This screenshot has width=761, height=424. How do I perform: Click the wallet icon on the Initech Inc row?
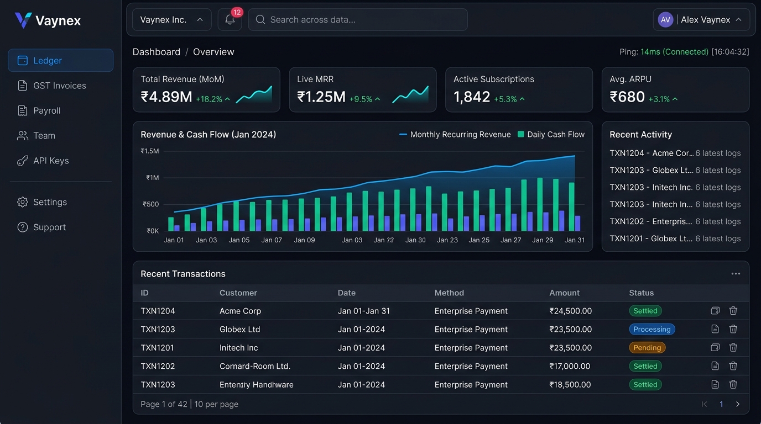click(715, 348)
